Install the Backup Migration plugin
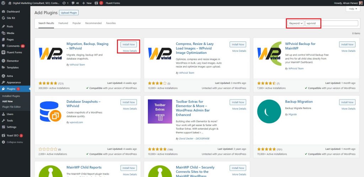 click(x=347, y=102)
